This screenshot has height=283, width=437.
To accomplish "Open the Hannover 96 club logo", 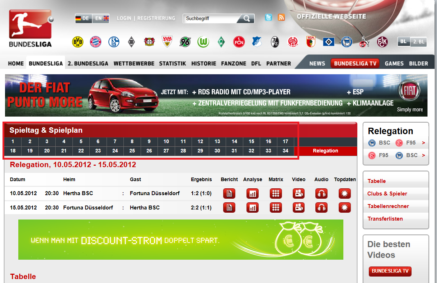I will (x=185, y=42).
